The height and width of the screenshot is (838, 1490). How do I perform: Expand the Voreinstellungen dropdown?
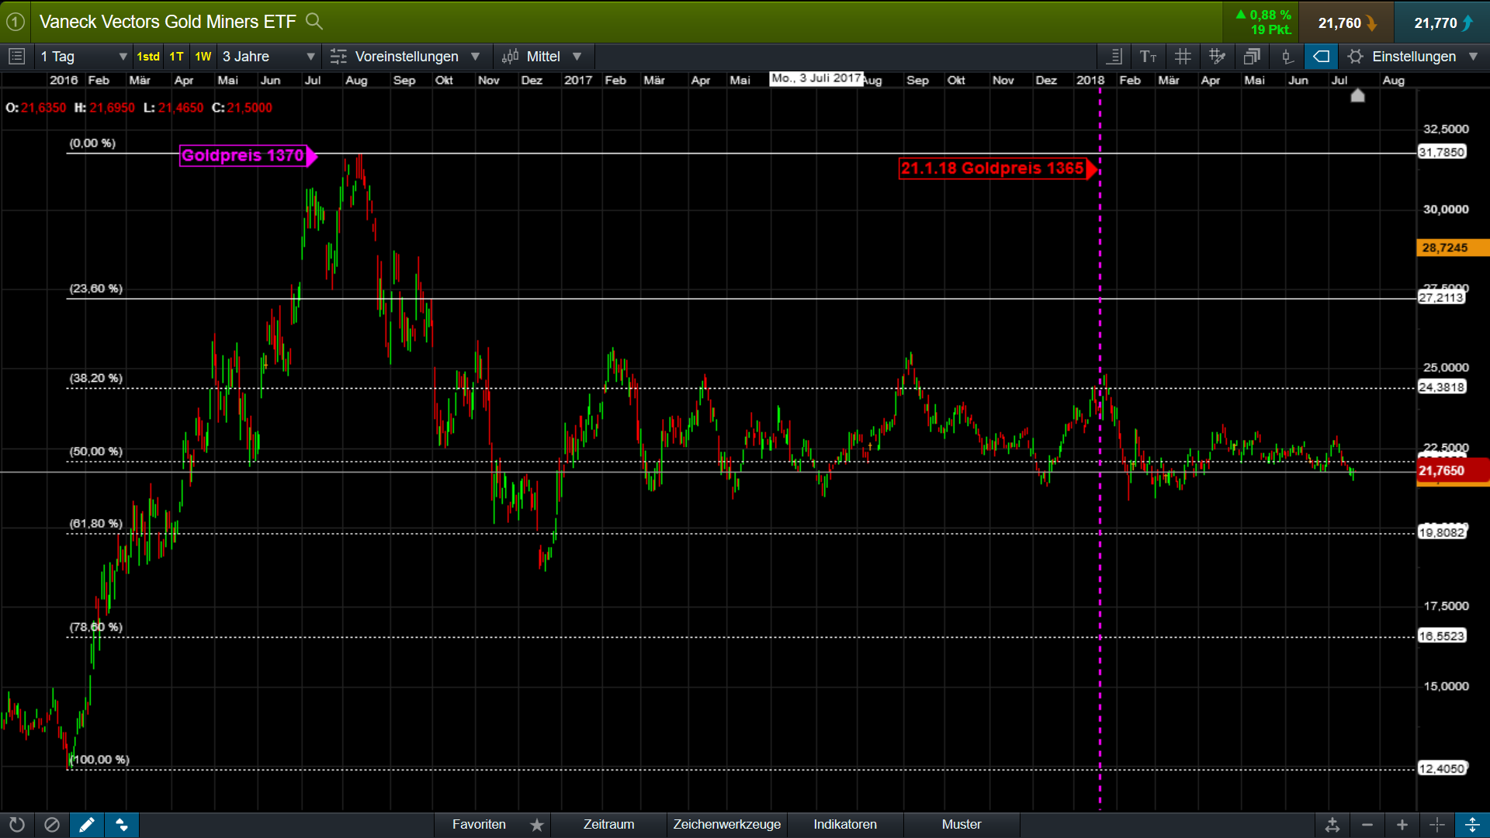406,56
